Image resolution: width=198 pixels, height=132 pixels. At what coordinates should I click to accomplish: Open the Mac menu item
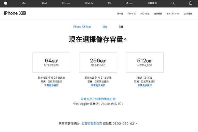(x=24, y=3)
